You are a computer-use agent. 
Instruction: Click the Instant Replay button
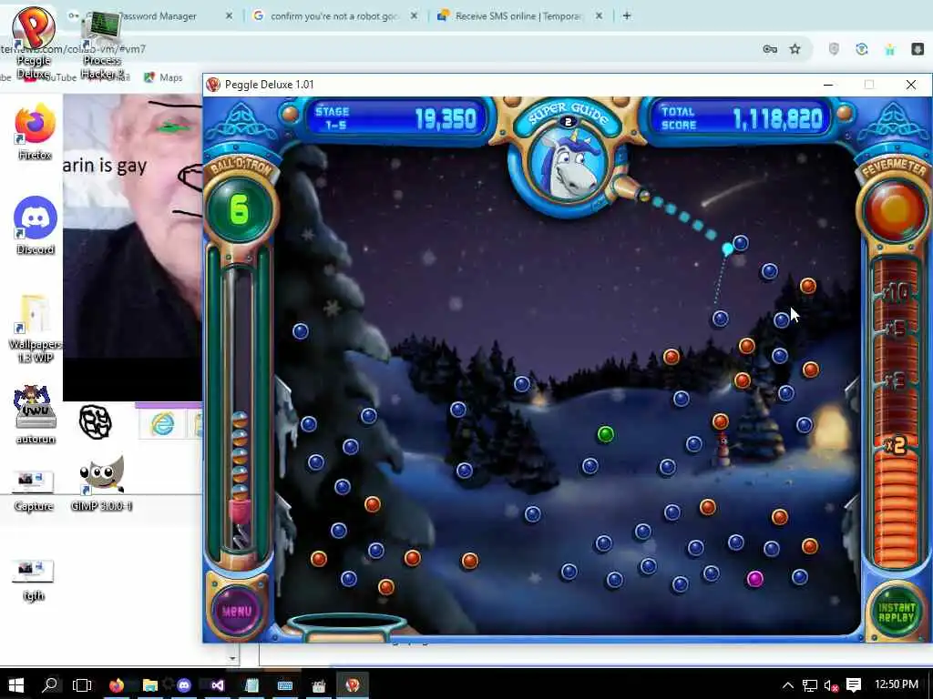(x=897, y=613)
